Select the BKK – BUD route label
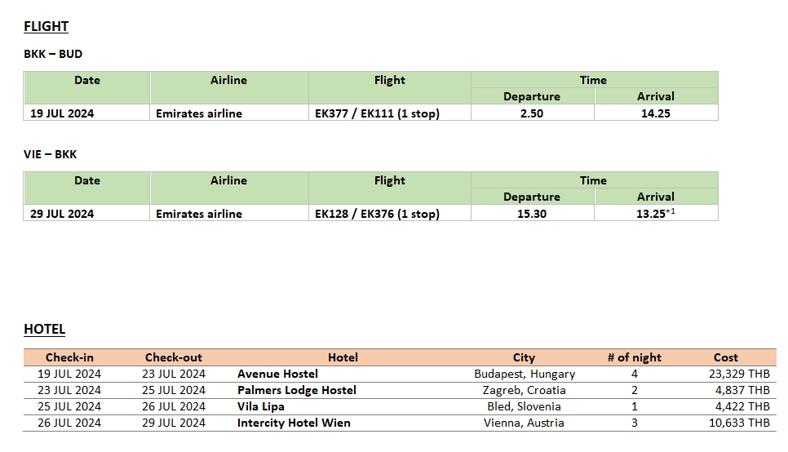Screen dimensions: 788x452 53,54
